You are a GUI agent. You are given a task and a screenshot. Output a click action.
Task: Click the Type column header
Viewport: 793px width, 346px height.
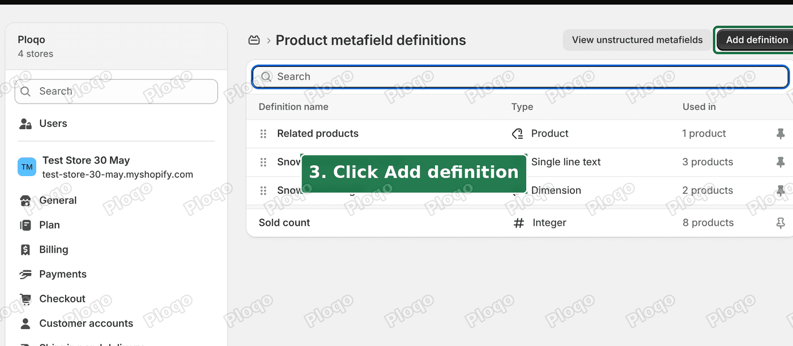tap(522, 107)
